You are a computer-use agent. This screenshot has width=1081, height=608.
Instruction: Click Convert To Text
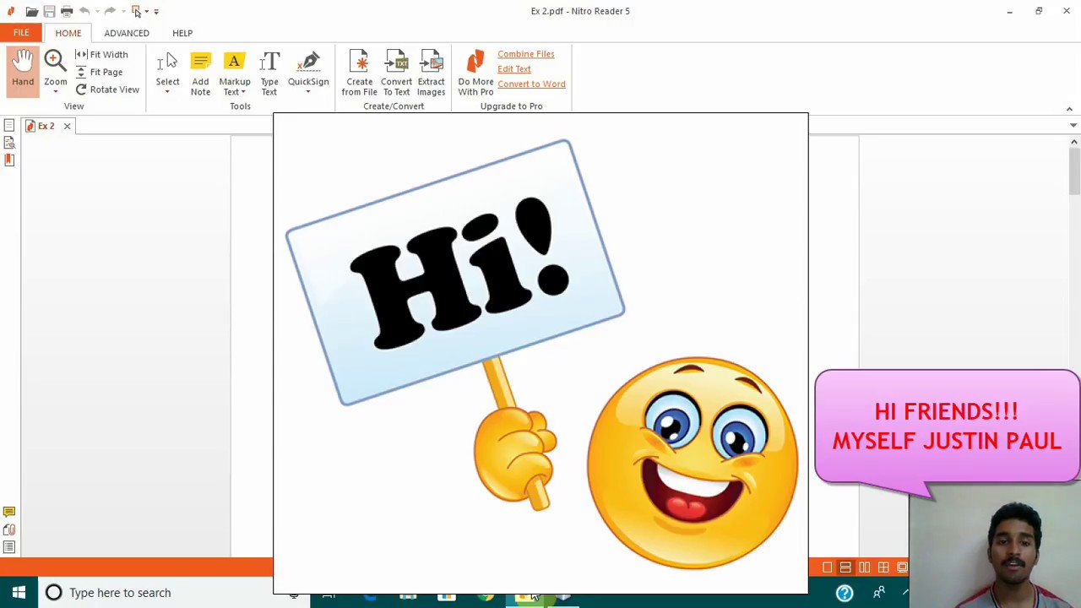(396, 73)
